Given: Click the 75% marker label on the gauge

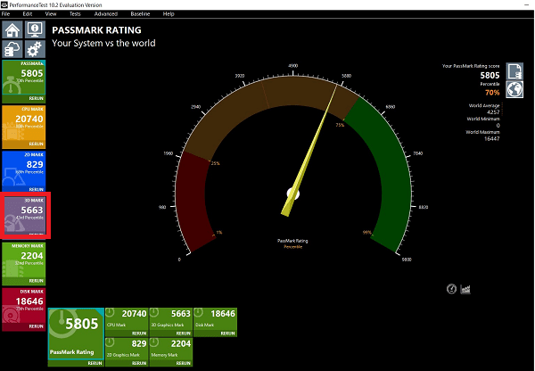Looking at the screenshot, I should (x=340, y=125).
